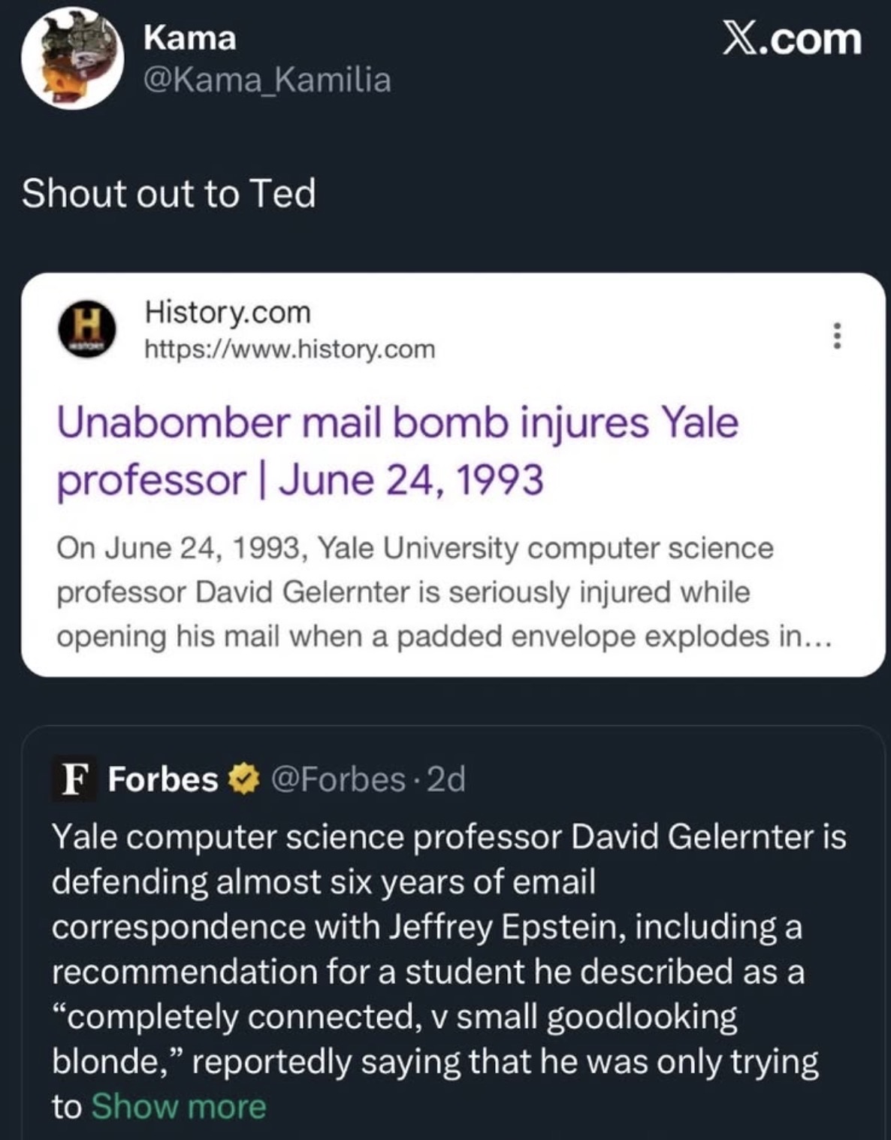
Task: Open the Forbes account name
Action: click(x=162, y=779)
